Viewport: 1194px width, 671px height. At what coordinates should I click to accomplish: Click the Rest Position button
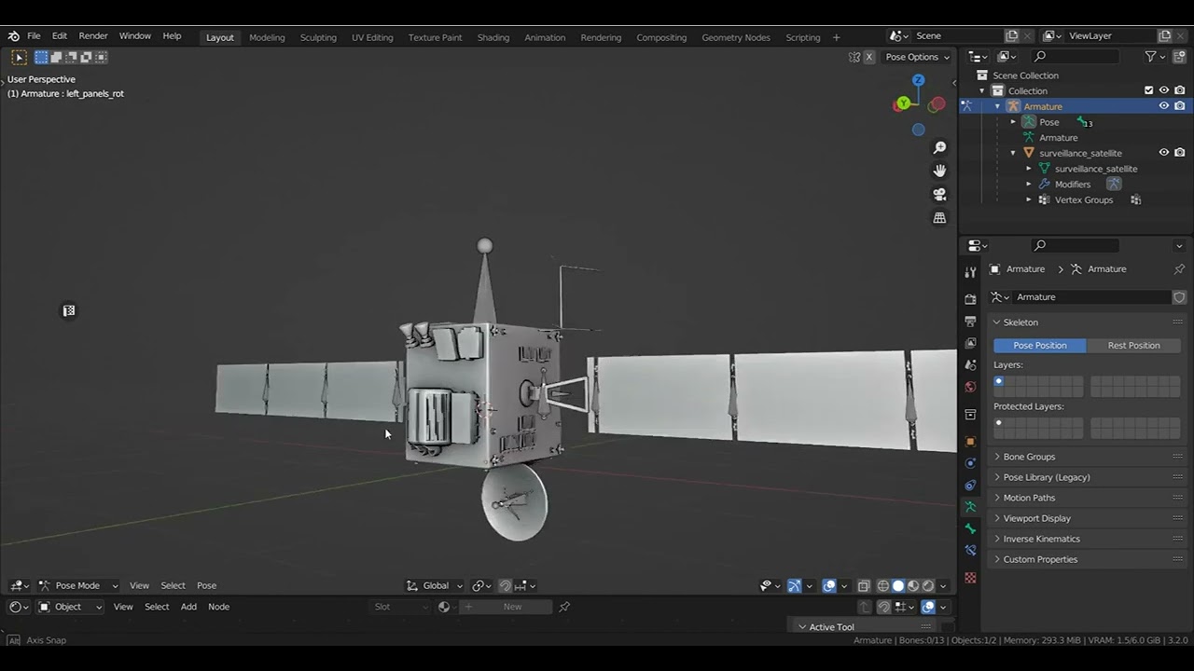click(1133, 346)
